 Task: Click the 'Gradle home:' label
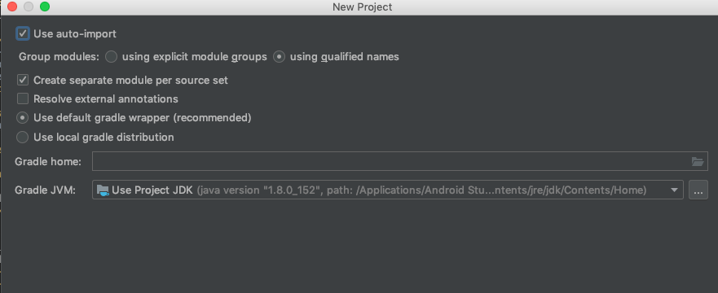48,161
